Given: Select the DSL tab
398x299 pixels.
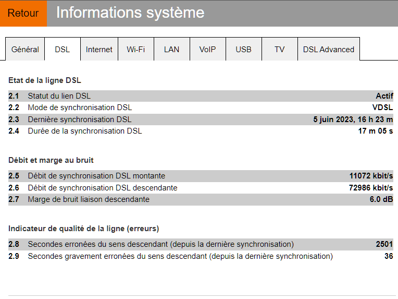Looking at the screenshot, I should coord(62,50).
